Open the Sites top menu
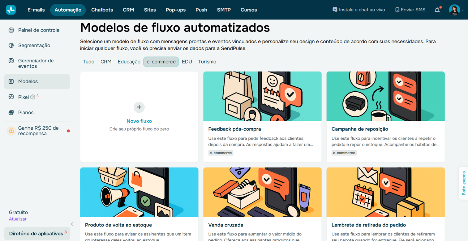Screen dimensions: 468x241 tap(150, 10)
